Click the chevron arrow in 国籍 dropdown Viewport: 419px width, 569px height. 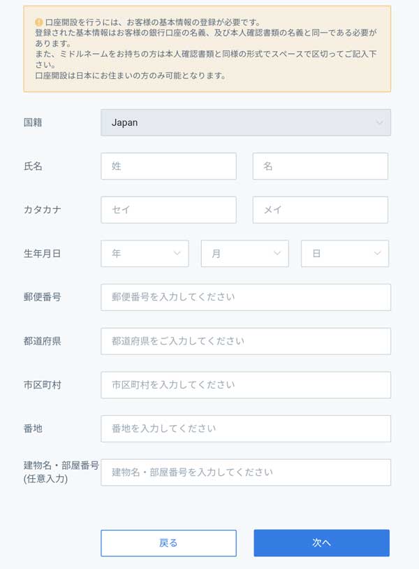point(379,123)
